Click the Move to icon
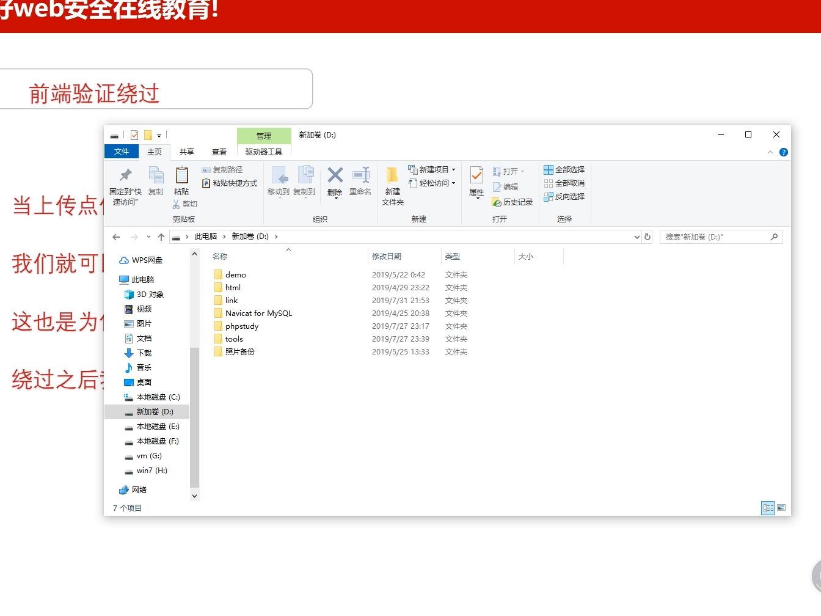Image resolution: width=821 pixels, height=616 pixels. (279, 175)
